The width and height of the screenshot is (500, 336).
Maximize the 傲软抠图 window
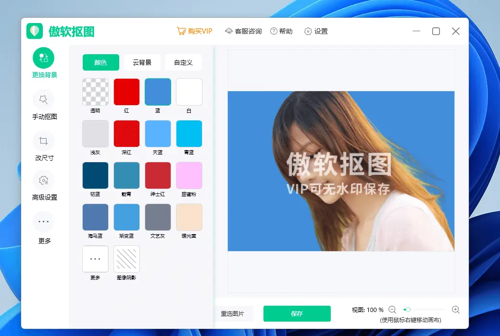(436, 31)
